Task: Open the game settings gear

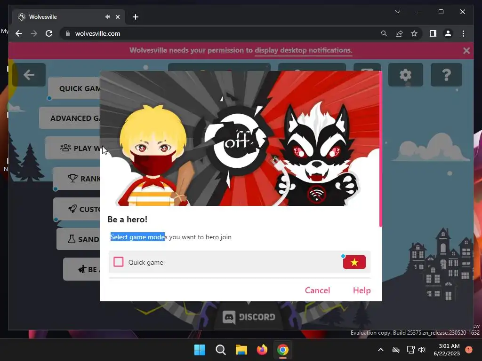Action: pos(405,75)
